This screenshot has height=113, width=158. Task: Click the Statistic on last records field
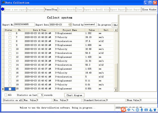[40, 95]
